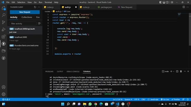Click the User symbol breadcrumb

(x=67, y=11)
